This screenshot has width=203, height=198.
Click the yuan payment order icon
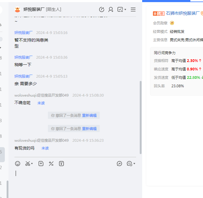point(61,164)
